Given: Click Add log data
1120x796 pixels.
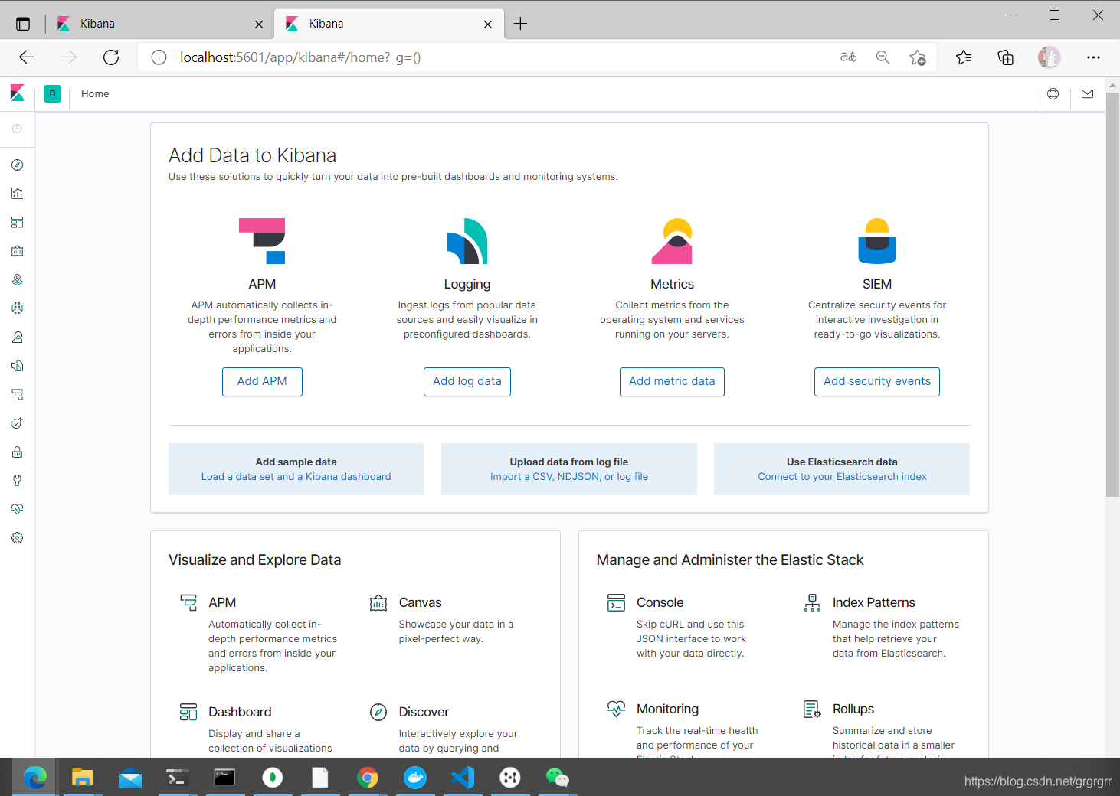Looking at the screenshot, I should point(467,381).
